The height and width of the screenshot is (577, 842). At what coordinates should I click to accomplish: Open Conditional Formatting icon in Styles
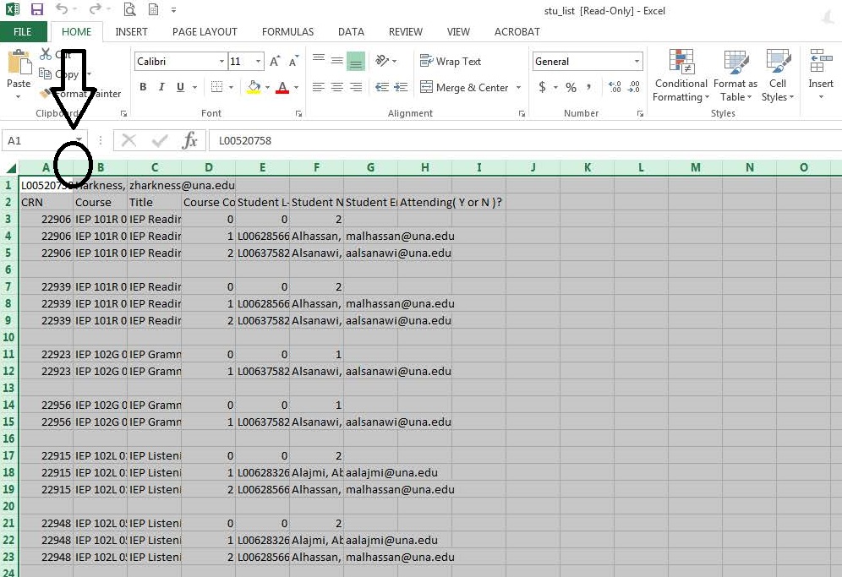click(681, 75)
